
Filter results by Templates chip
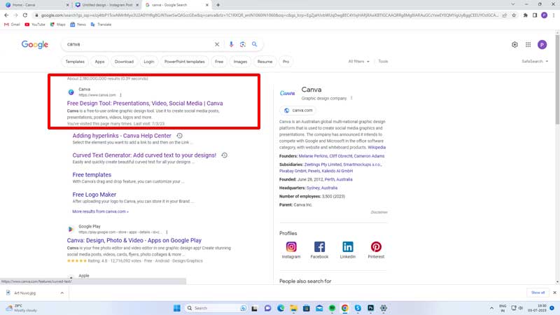[75, 62]
